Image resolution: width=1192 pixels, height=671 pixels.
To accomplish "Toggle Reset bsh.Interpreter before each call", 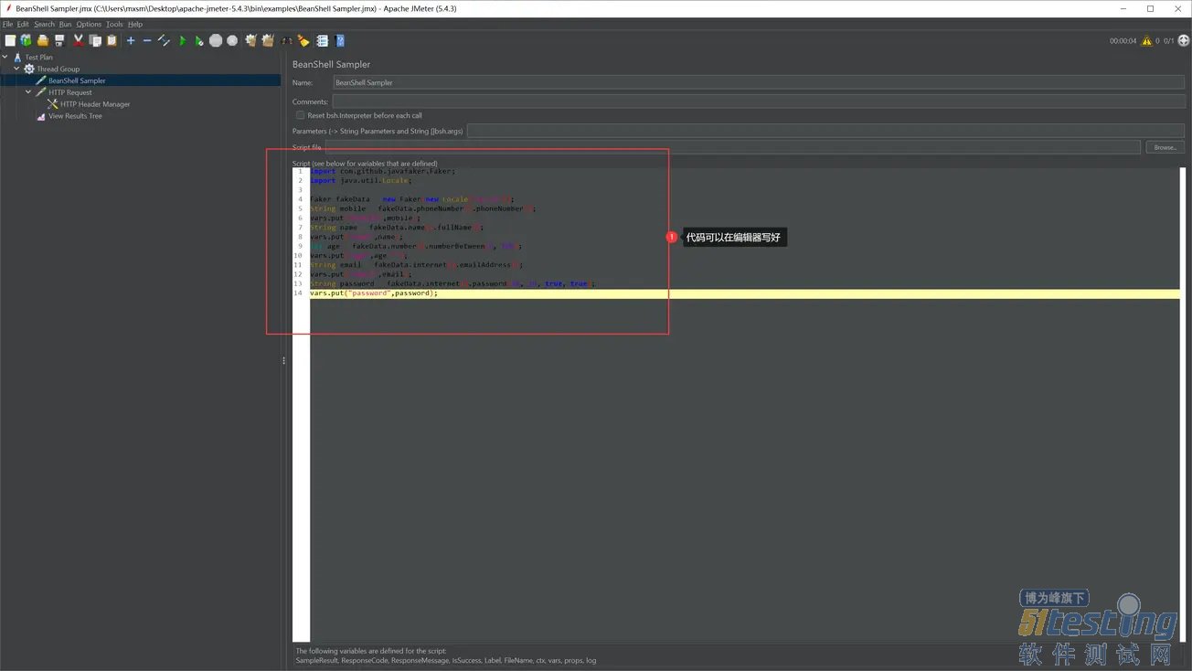I will pos(300,115).
